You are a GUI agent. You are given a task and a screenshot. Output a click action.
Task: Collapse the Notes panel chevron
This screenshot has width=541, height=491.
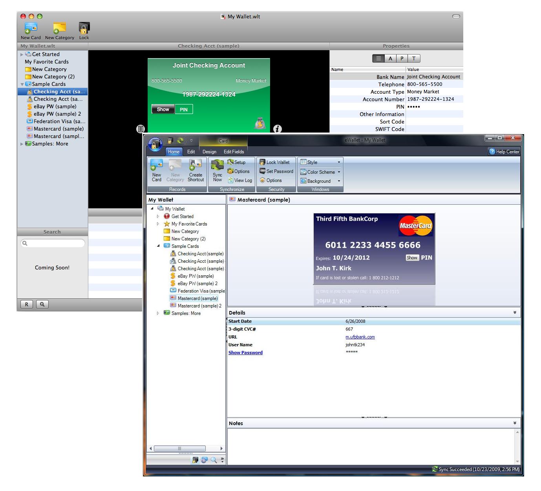tap(515, 423)
